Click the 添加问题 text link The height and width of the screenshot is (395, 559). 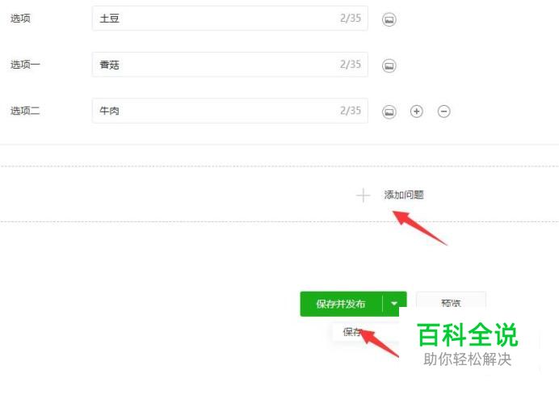[x=404, y=195]
